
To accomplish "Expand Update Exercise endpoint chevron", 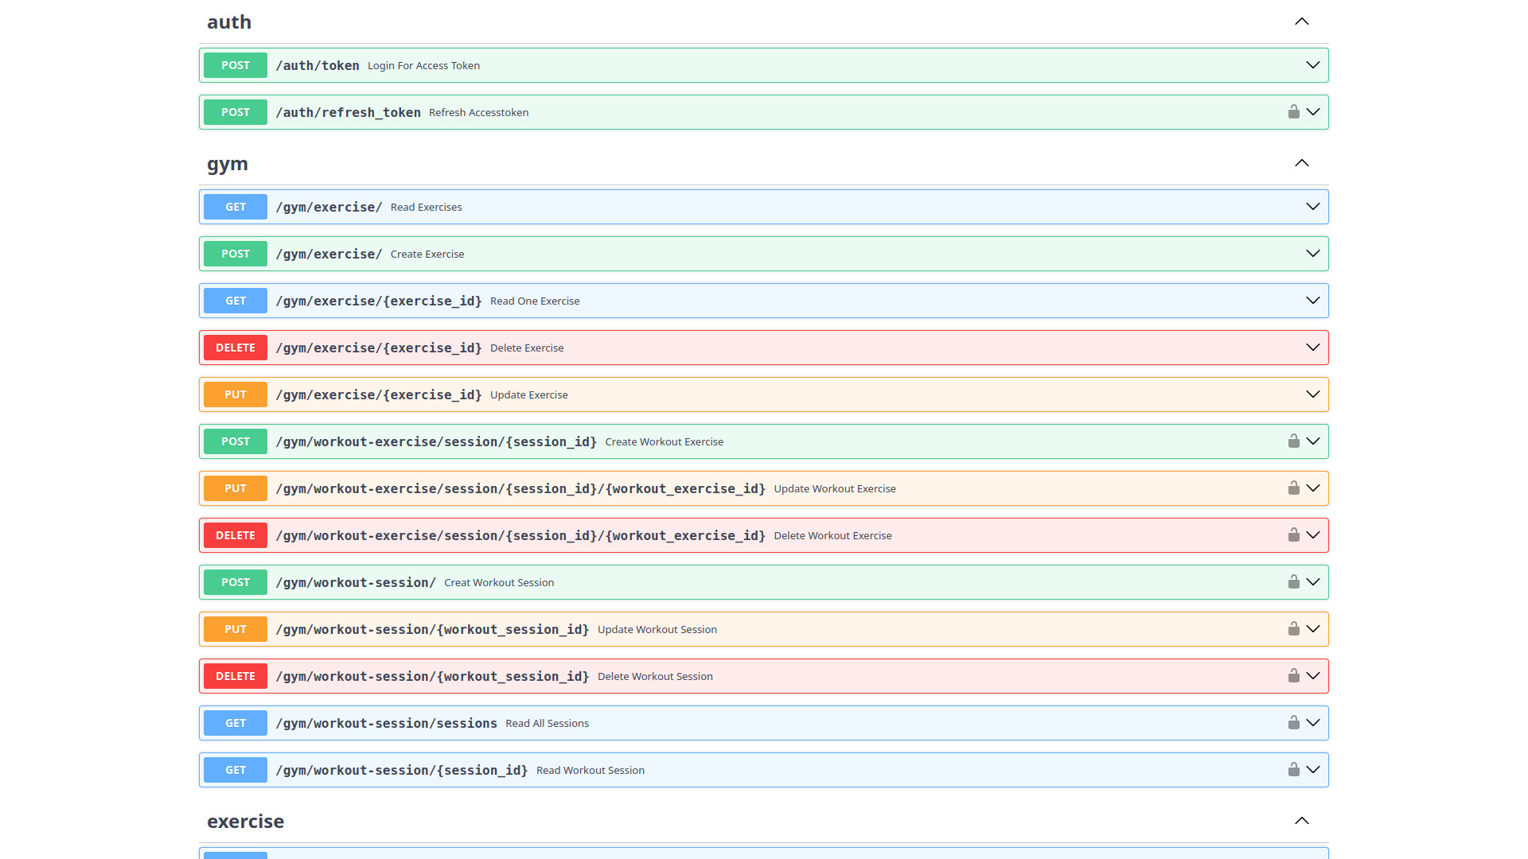I will pos(1313,395).
